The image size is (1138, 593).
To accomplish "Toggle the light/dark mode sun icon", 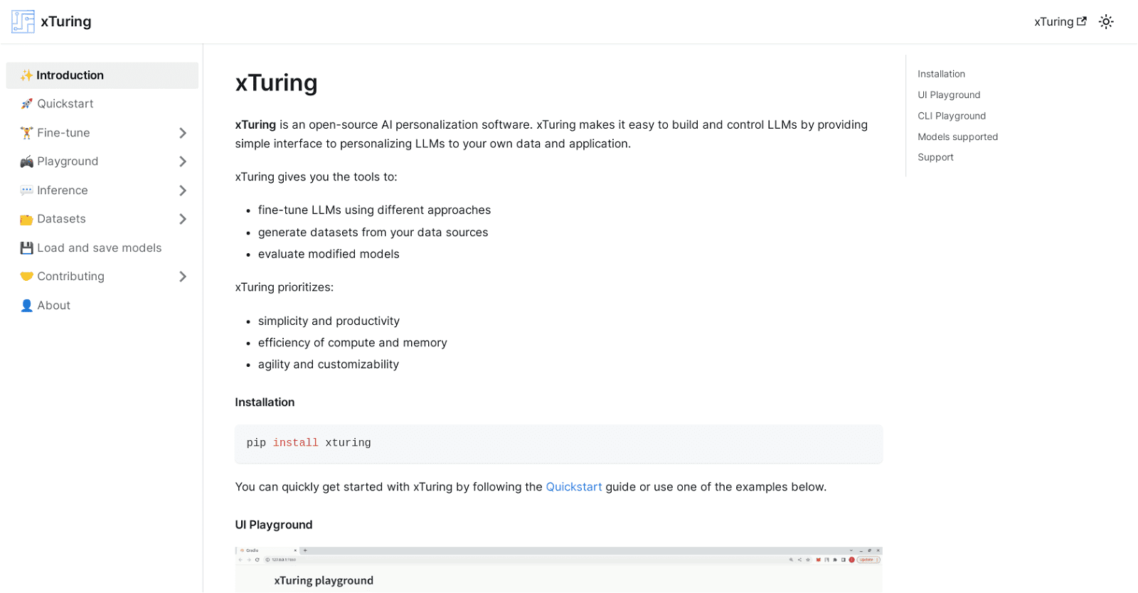I will click(x=1105, y=21).
